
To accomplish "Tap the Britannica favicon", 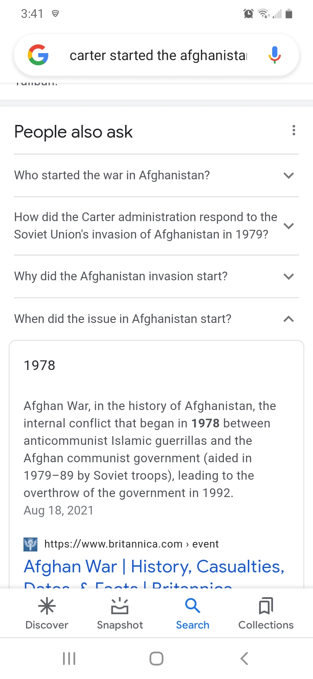I will pos(31,544).
